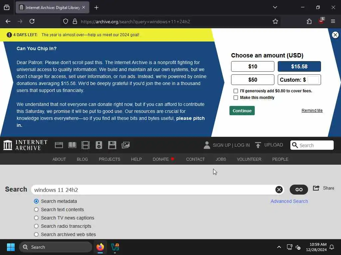Go back to the previous page
The height and width of the screenshot is (255, 341).
(8, 21)
